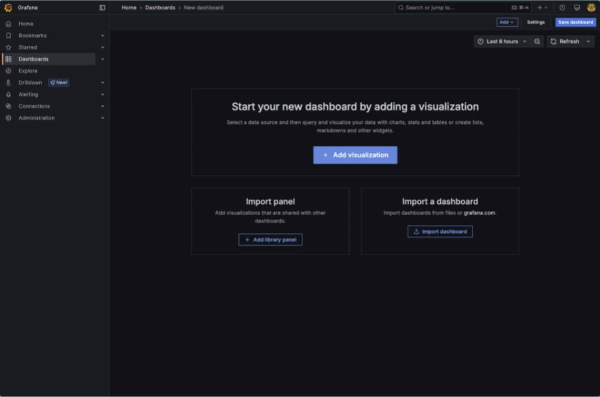Open refresh interval dropdown arrow
The width and height of the screenshot is (600, 397).
point(588,41)
